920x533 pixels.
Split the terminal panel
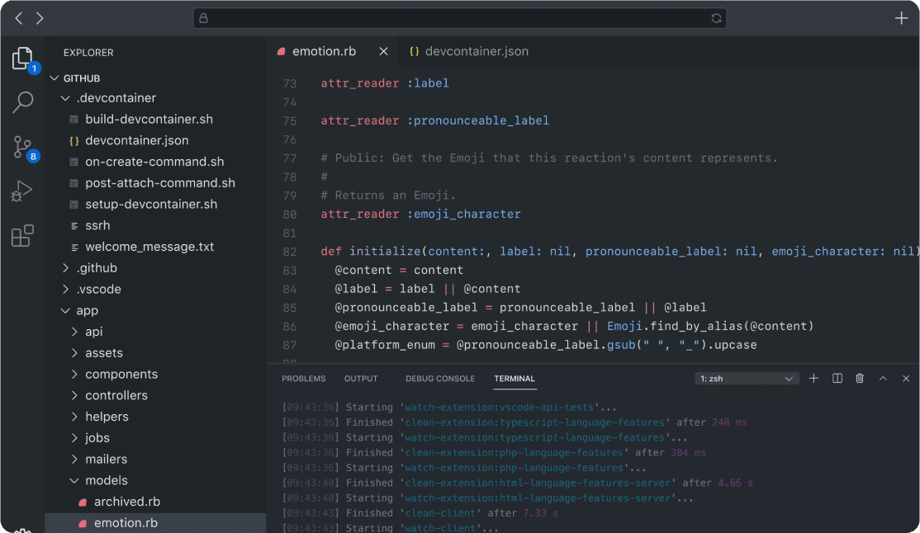tap(837, 379)
